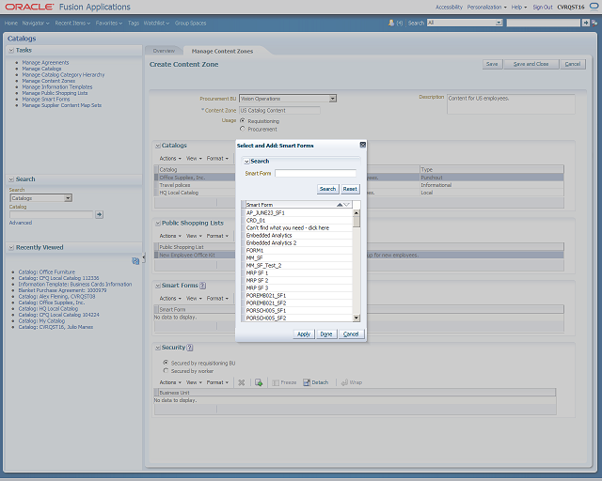602x481 pixels.
Task: Select the Embedded Analytics 2 row
Action: coord(298,242)
